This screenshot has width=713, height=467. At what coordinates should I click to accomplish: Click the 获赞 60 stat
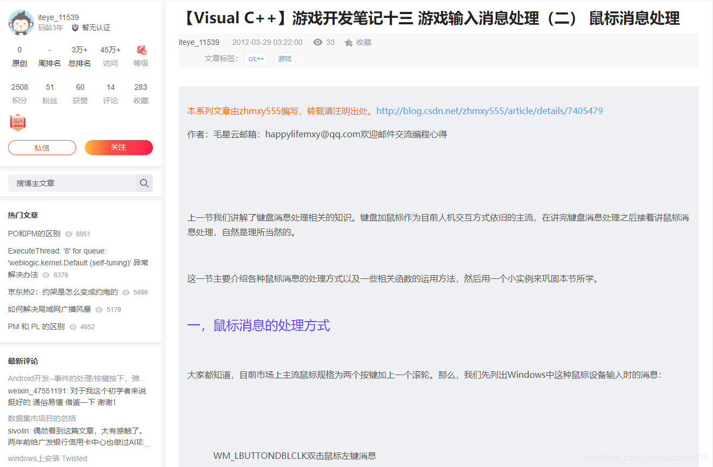pos(80,94)
